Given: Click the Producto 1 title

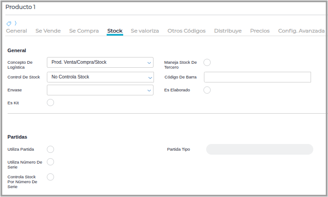Looking at the screenshot, I should pos(20,7).
